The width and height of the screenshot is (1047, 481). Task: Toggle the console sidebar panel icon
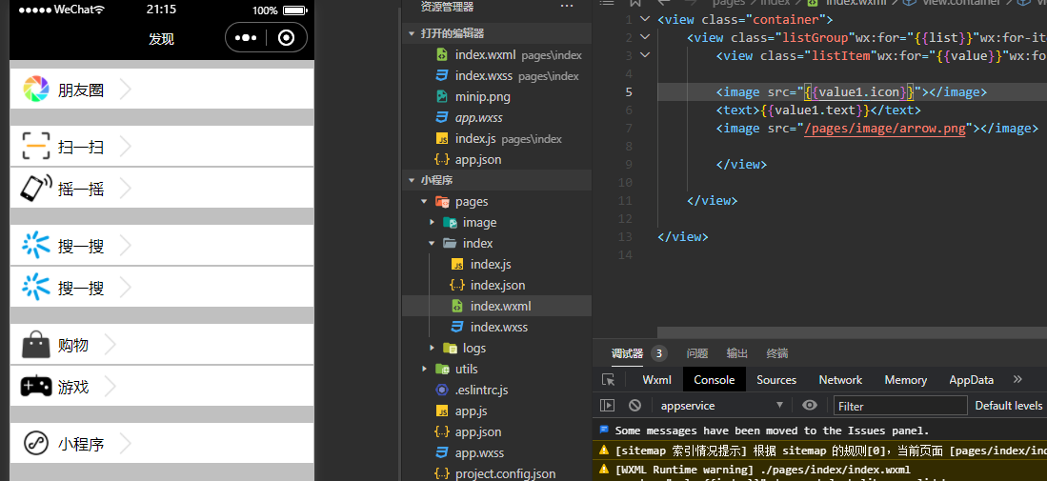click(x=607, y=405)
